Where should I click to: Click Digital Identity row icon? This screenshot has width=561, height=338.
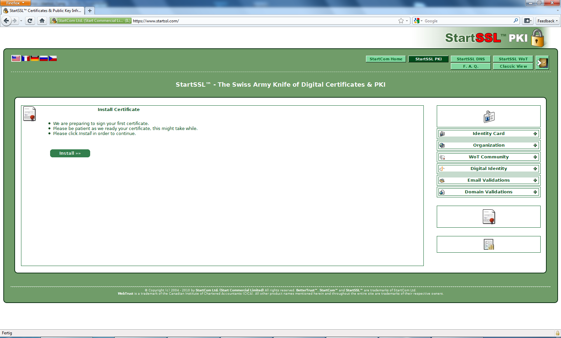pyautogui.click(x=442, y=169)
